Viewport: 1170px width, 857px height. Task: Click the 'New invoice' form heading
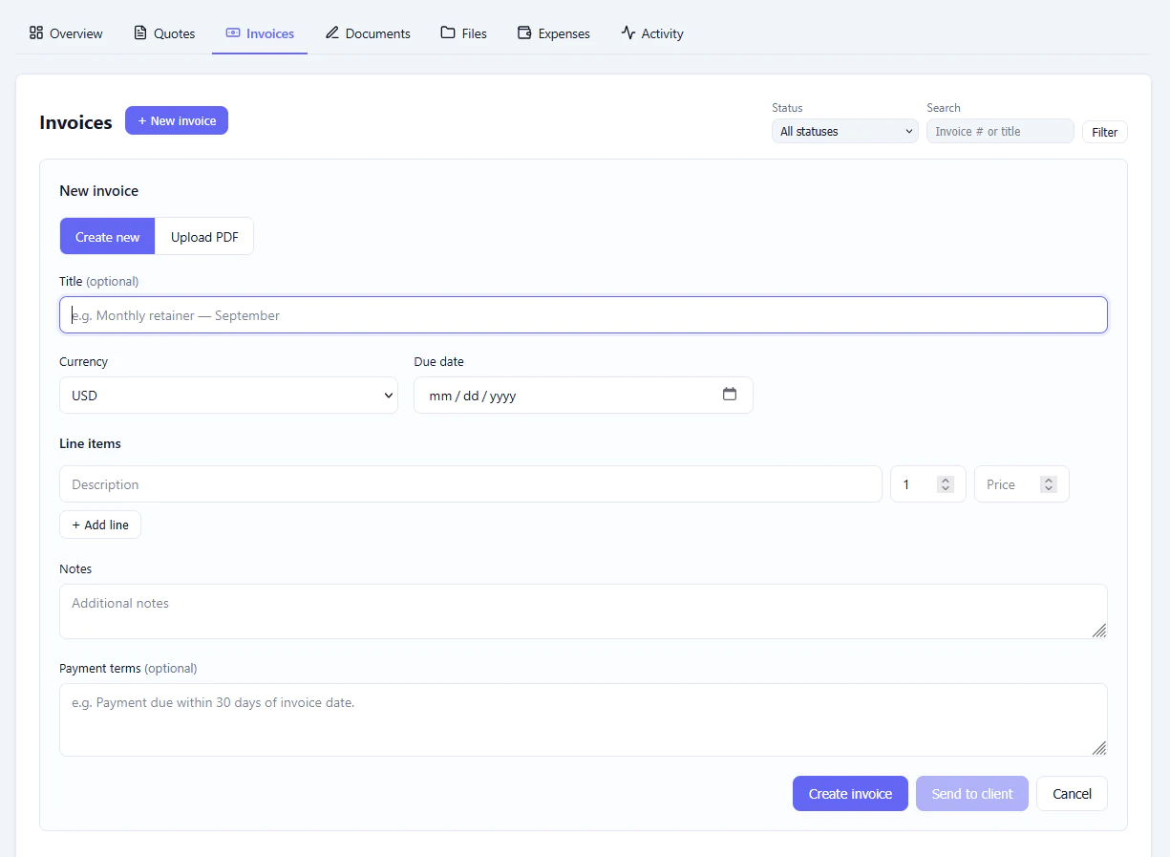coord(98,191)
